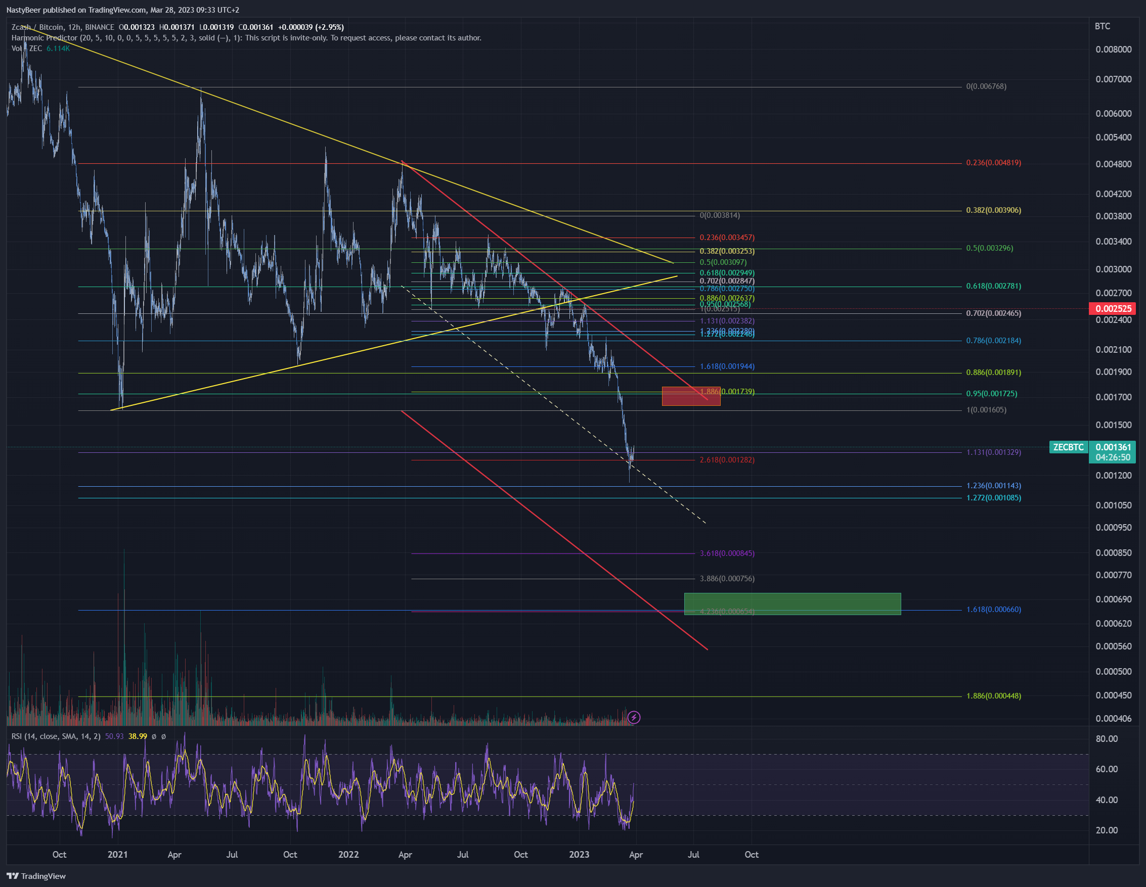Click the 0.008000 price axis label
Image resolution: width=1146 pixels, height=887 pixels.
coord(1114,50)
